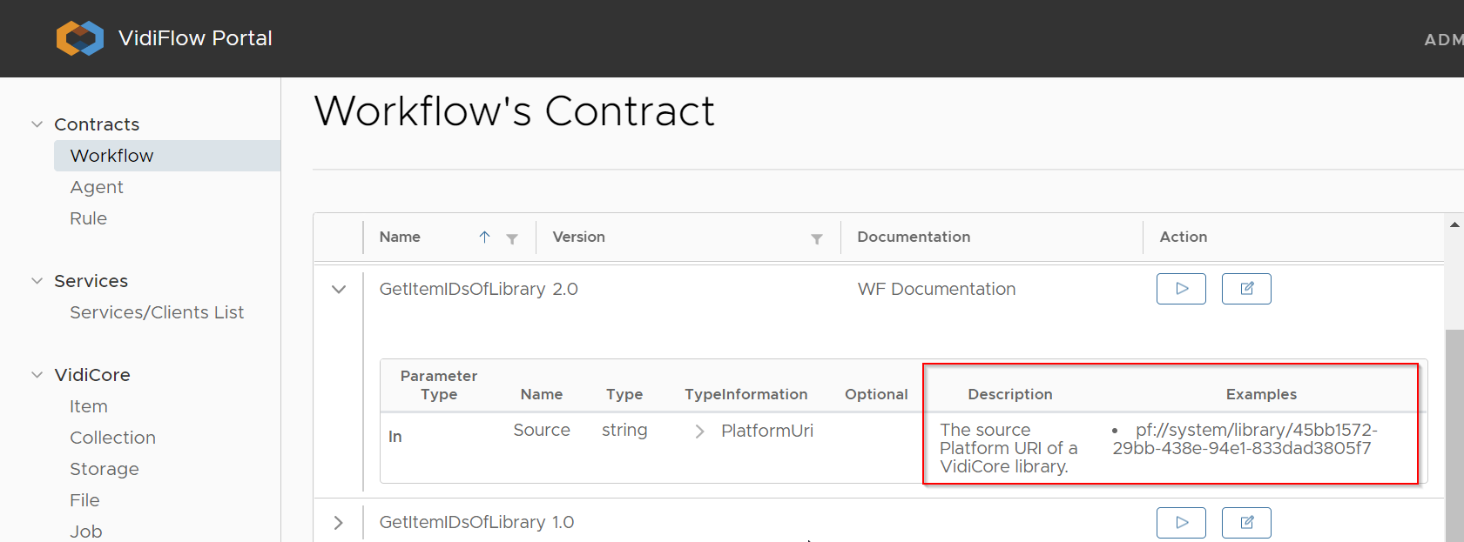Image resolution: width=1464 pixels, height=542 pixels.
Task: Open the Name column filter
Action: pos(512,238)
